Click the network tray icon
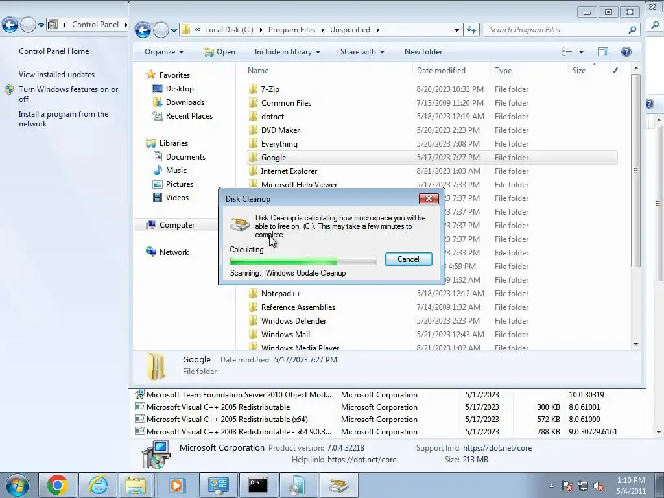 [x=583, y=486]
